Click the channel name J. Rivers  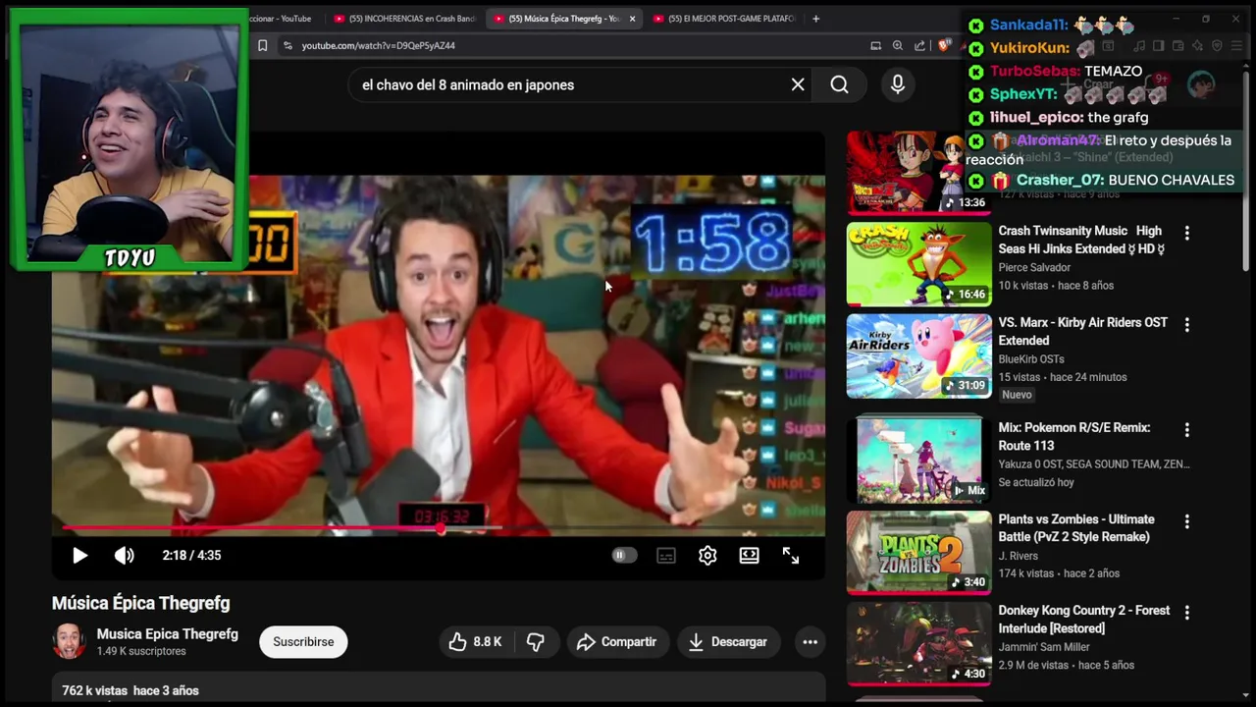pyautogui.click(x=1016, y=556)
